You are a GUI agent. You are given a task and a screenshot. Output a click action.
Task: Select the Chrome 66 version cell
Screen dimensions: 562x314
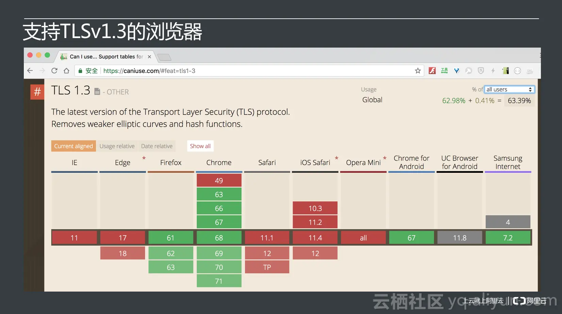(x=219, y=208)
